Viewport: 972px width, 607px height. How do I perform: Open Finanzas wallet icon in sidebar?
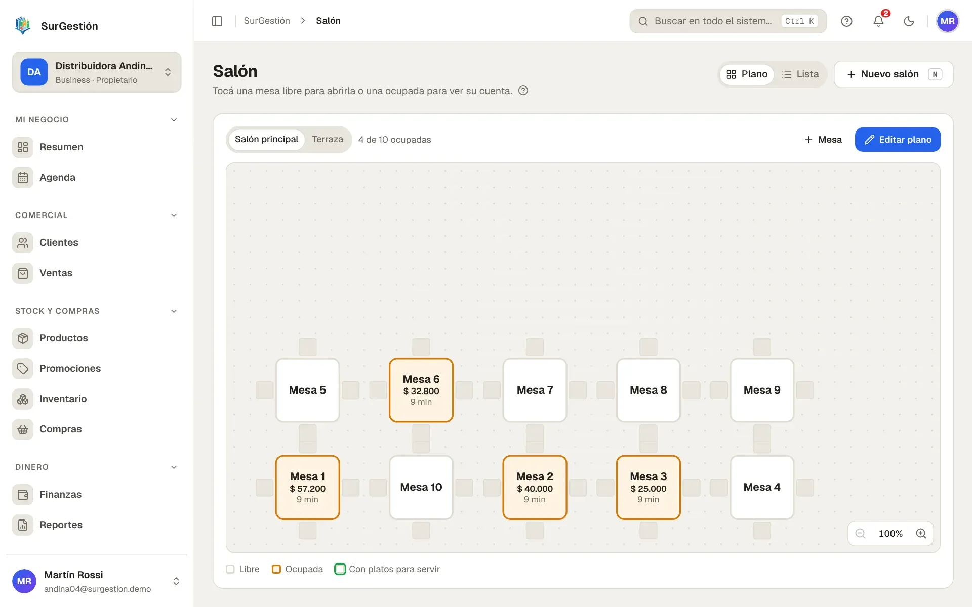tap(23, 495)
